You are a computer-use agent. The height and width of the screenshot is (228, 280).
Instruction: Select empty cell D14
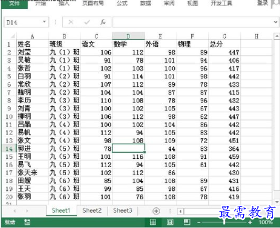coord(128,148)
